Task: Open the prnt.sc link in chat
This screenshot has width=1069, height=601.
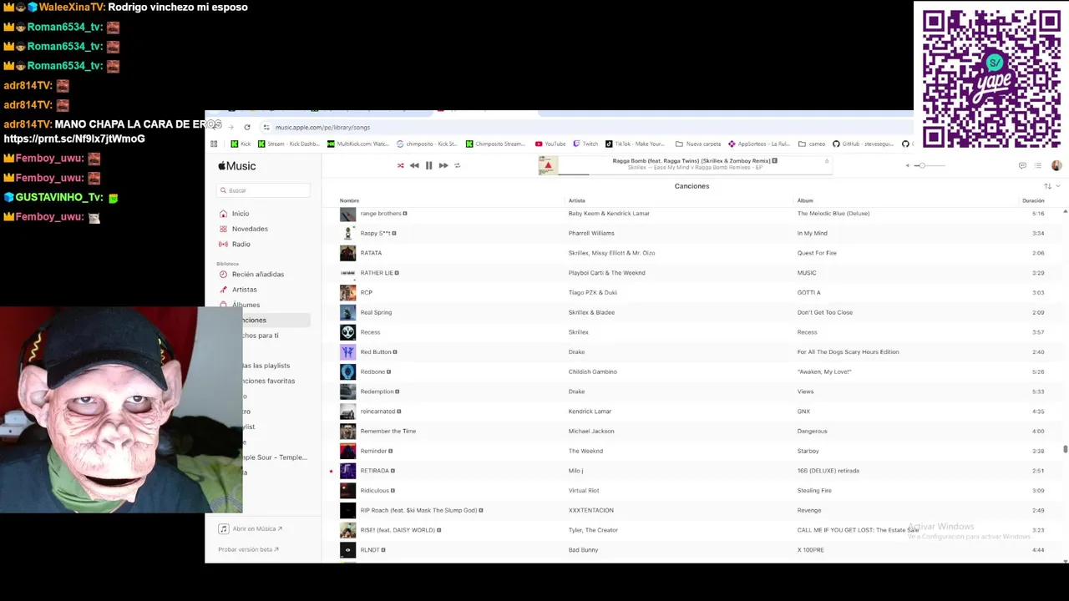Action: point(74,139)
